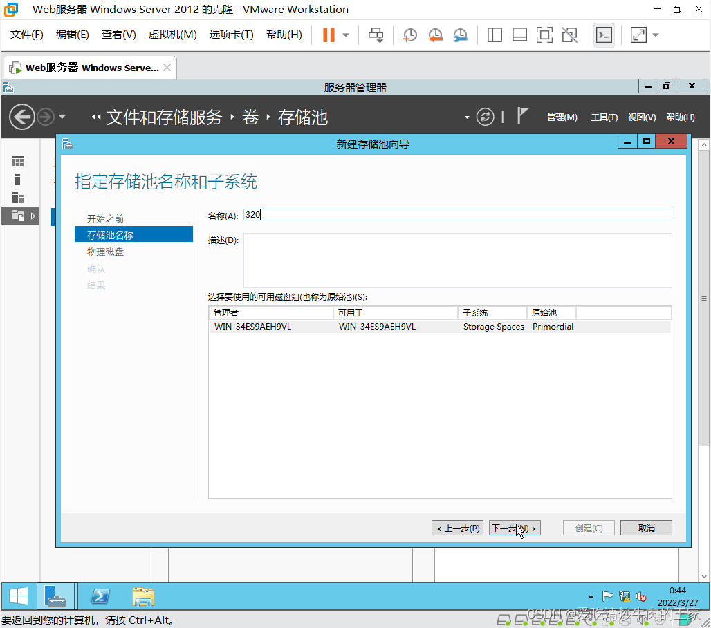Open Server Manager from taskbar
This screenshot has width=711, height=628.
tap(55, 596)
